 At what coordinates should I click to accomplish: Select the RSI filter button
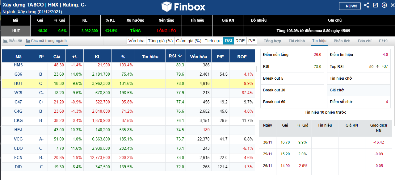pyautogui.click(x=229, y=41)
